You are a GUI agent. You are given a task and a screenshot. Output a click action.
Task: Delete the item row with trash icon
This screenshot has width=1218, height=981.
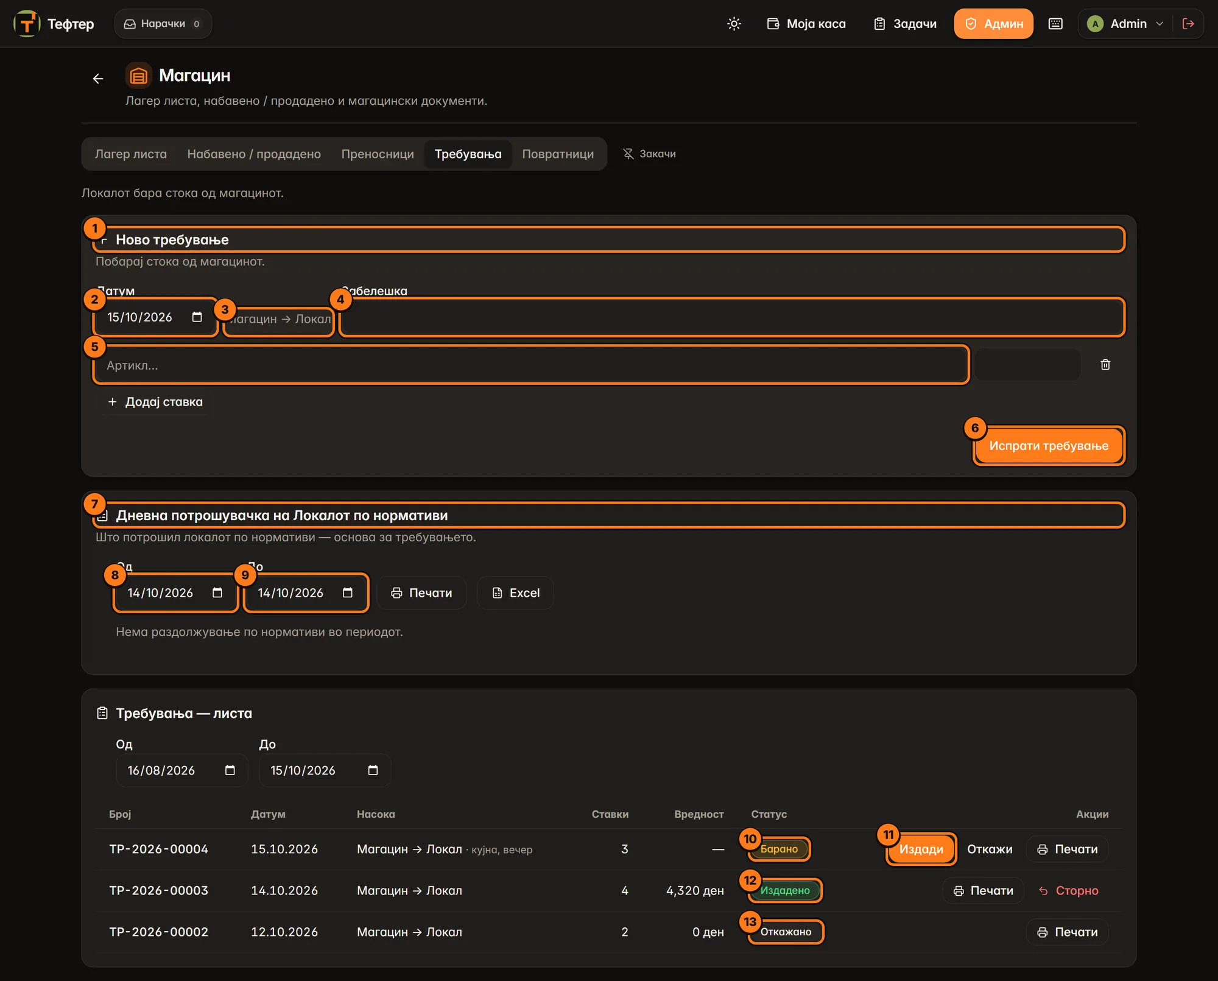[x=1105, y=365]
